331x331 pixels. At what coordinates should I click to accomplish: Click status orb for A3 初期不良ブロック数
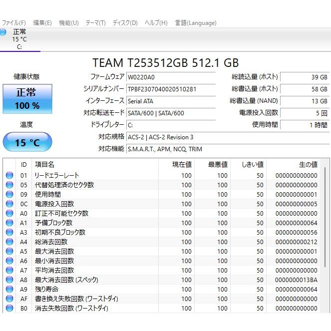(9, 233)
